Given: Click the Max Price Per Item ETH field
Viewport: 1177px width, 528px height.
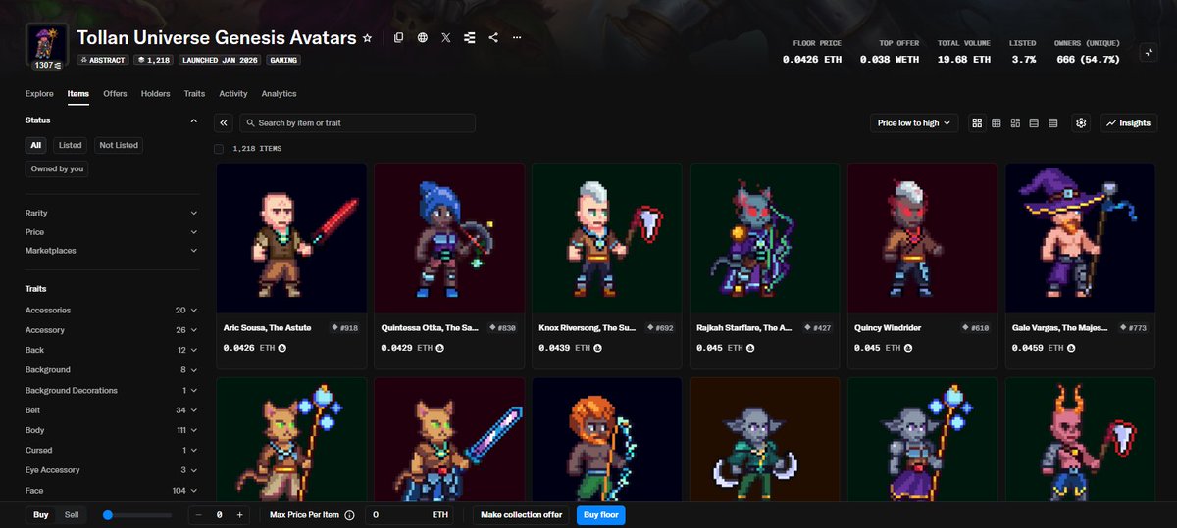Looking at the screenshot, I should tap(410, 514).
